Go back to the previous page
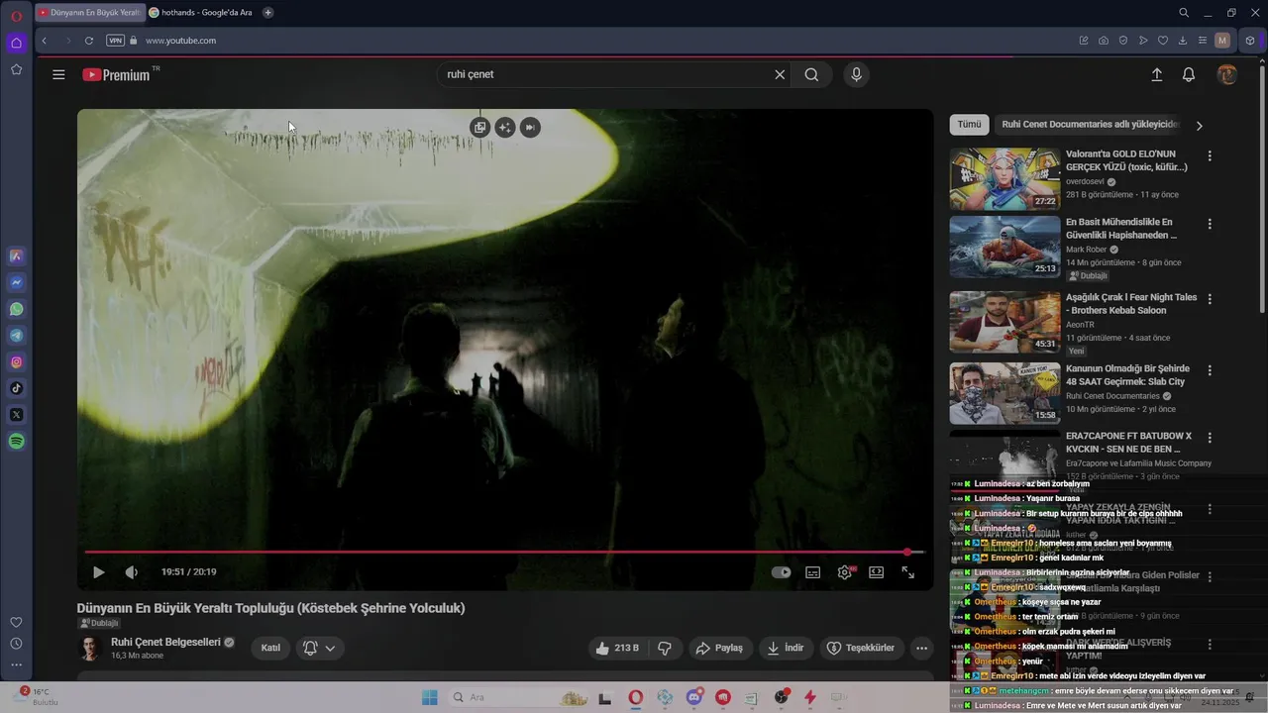Viewport: 1268px width, 713px height. 45,41
